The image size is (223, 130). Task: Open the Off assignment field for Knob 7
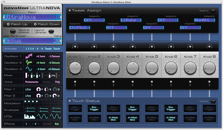pos(190,28)
